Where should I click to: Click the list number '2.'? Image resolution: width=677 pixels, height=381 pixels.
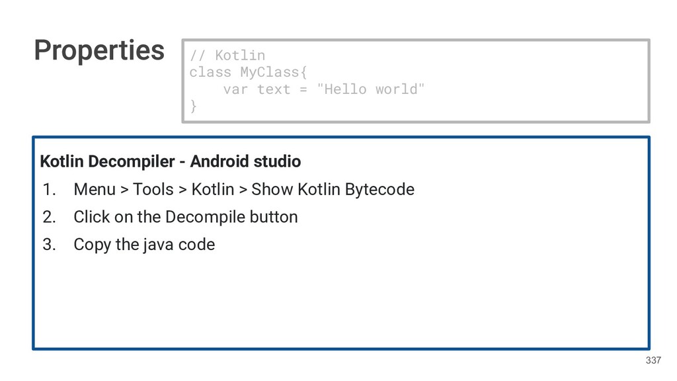coord(50,217)
